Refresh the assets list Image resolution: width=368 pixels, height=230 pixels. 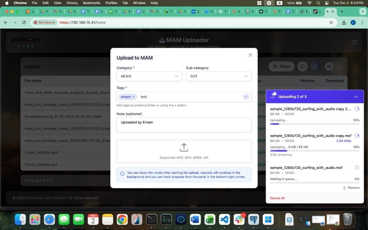pyautogui.click(x=303, y=66)
